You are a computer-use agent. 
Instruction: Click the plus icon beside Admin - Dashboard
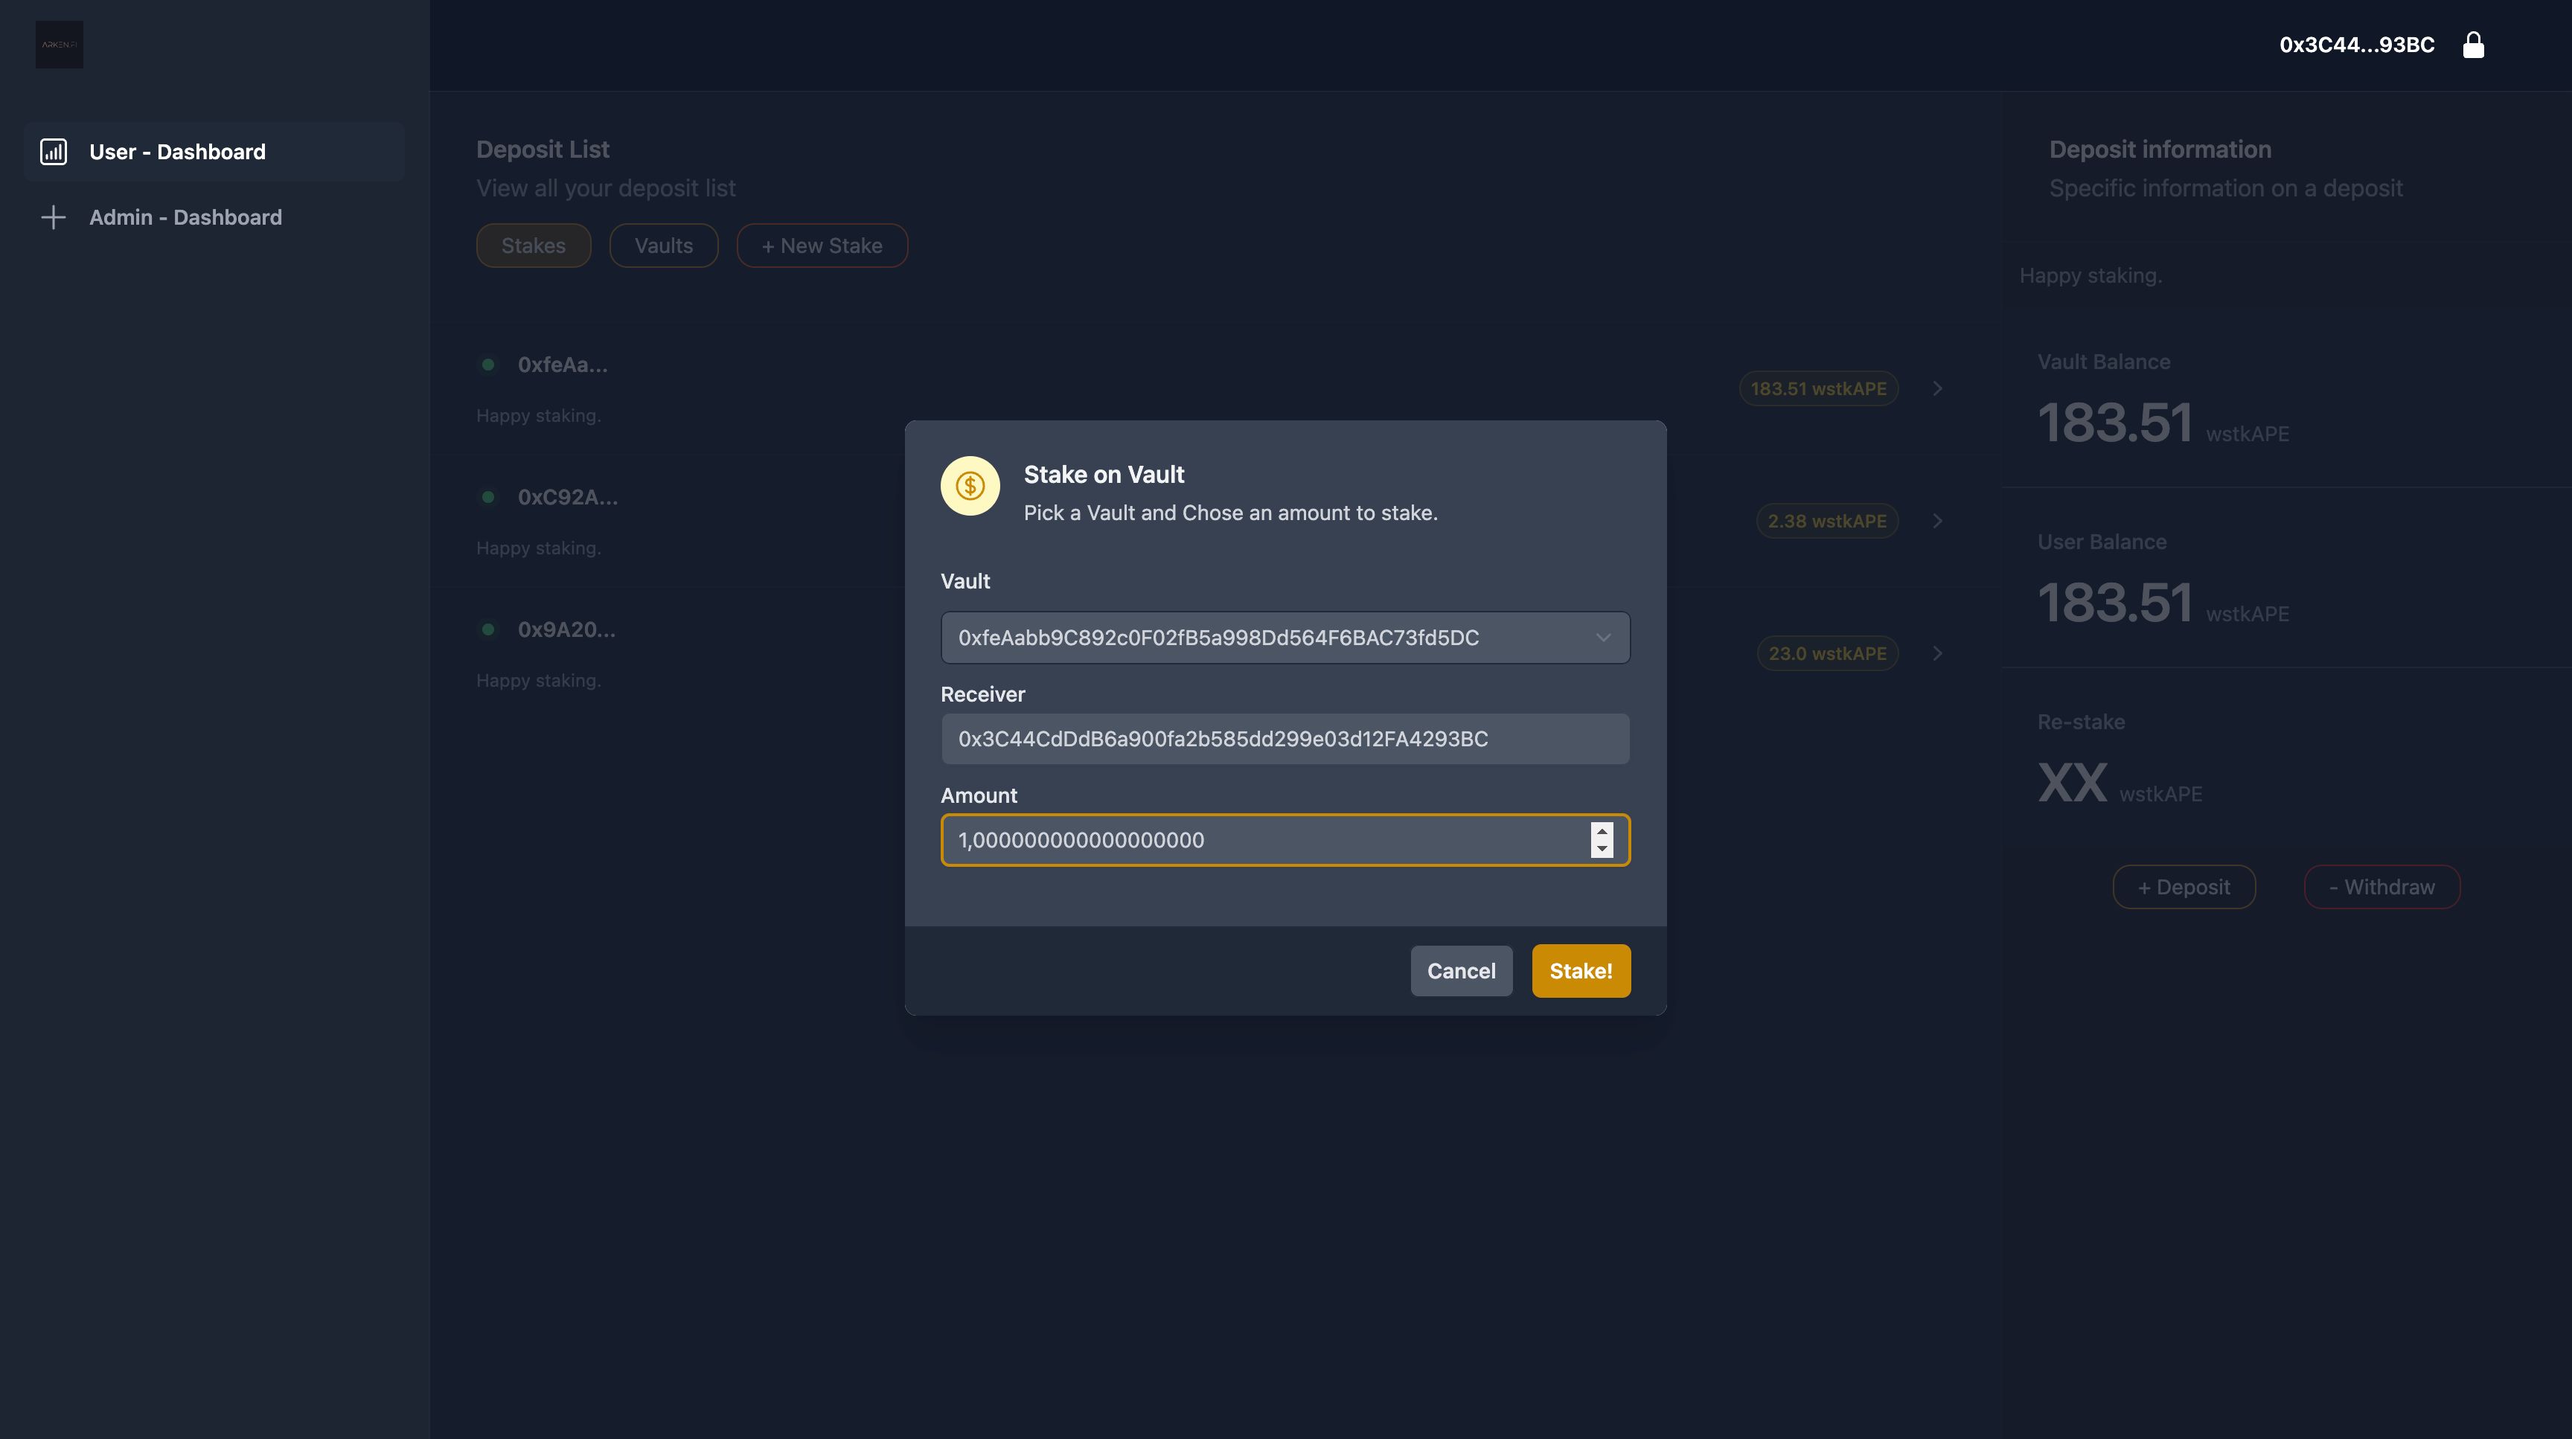click(53, 217)
